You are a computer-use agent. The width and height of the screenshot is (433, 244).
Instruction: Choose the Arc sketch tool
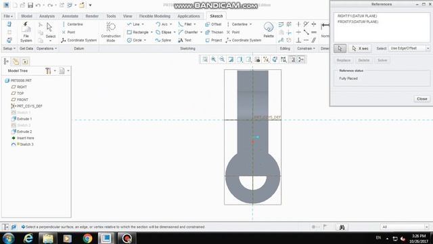(162, 24)
